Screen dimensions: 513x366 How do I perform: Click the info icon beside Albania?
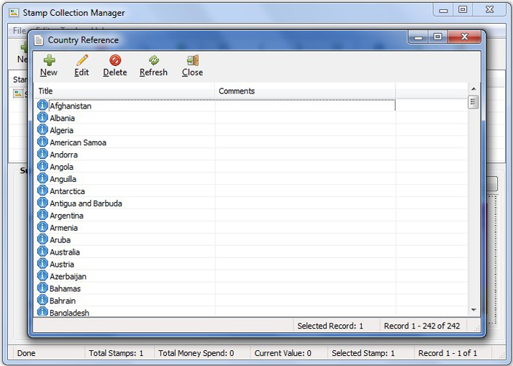(x=42, y=118)
